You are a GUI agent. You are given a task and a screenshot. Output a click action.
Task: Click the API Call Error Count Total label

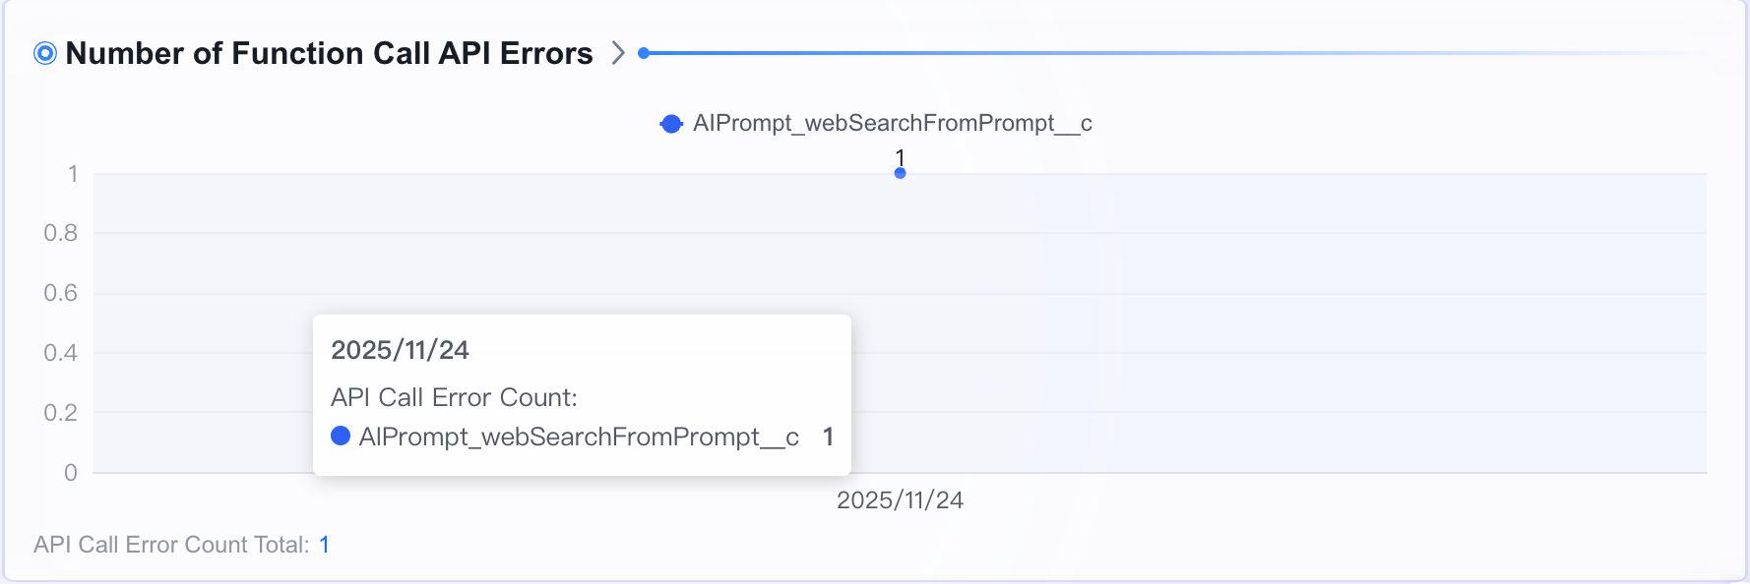pos(171,545)
